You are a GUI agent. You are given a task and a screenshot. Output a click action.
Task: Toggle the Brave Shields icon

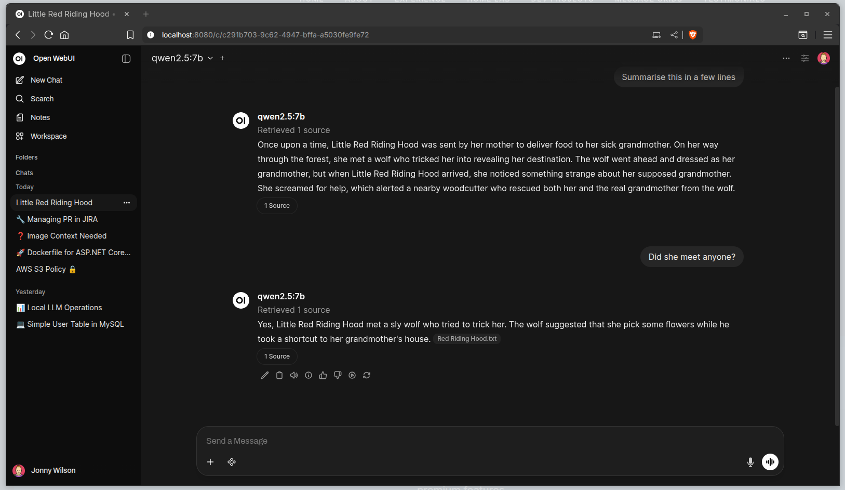point(693,35)
